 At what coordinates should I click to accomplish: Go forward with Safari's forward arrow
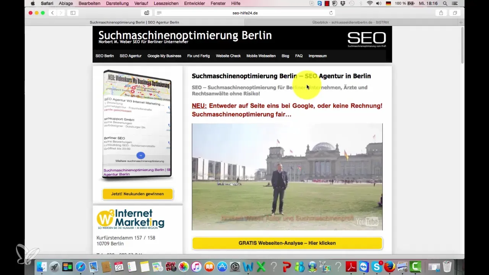click(x=61, y=13)
